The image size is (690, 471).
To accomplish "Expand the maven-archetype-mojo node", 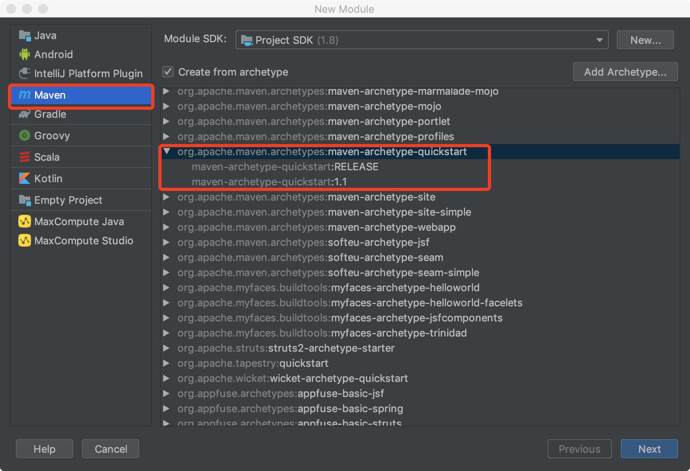I will click(166, 106).
